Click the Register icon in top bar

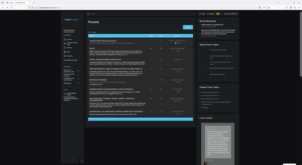point(208,14)
